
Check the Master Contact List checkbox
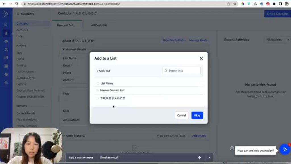point(97,90)
